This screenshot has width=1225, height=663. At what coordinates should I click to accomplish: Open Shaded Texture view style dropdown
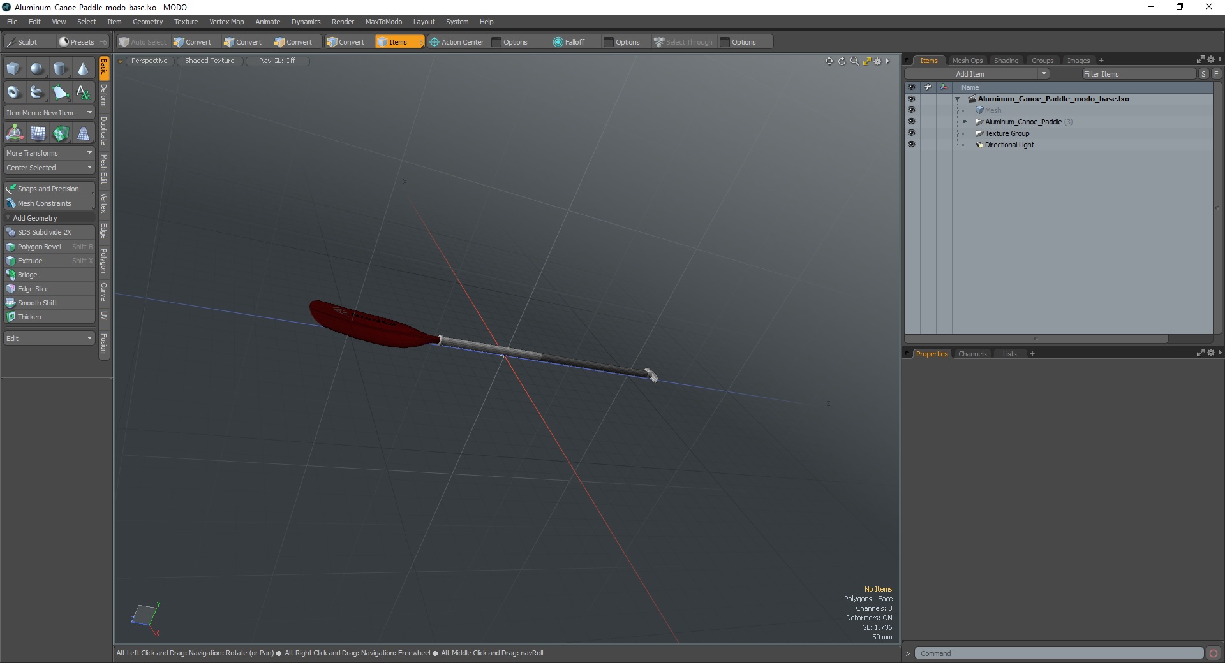tap(210, 61)
